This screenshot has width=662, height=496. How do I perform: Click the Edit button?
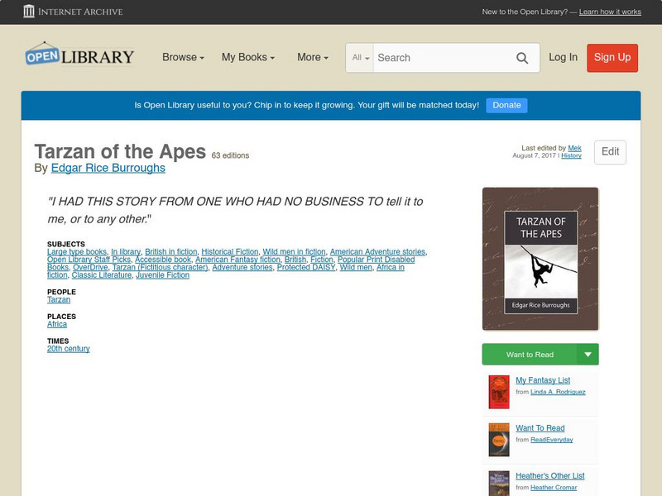[610, 152]
